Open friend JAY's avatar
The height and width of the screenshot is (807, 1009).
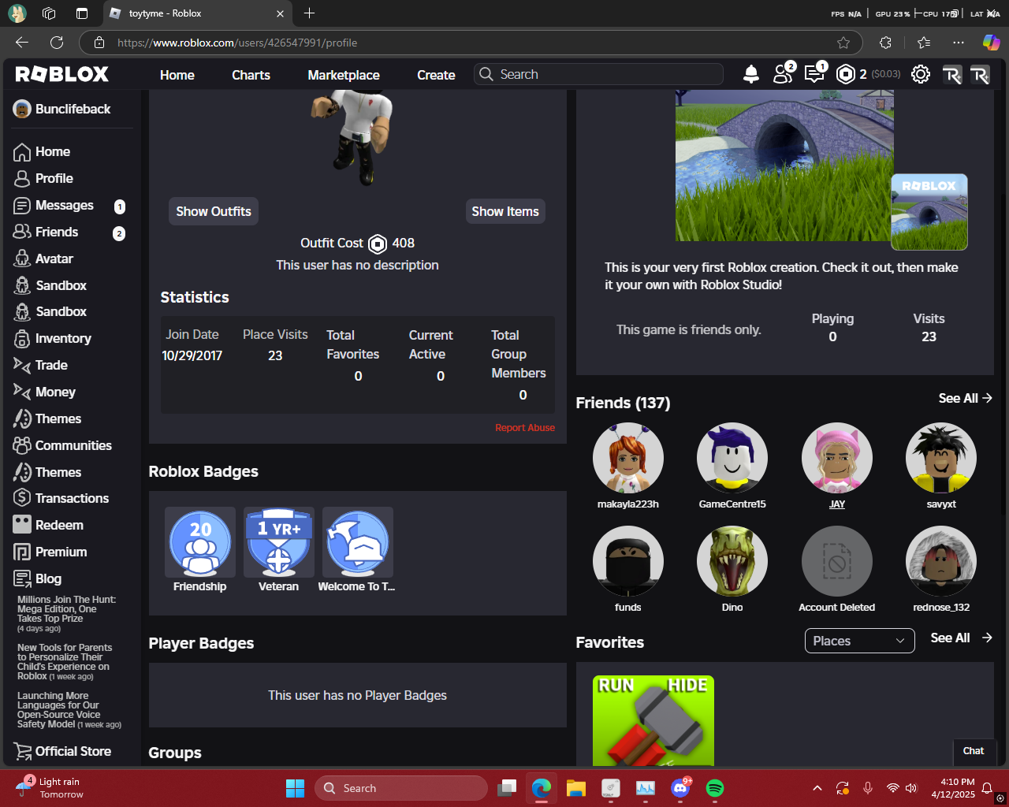837,459
